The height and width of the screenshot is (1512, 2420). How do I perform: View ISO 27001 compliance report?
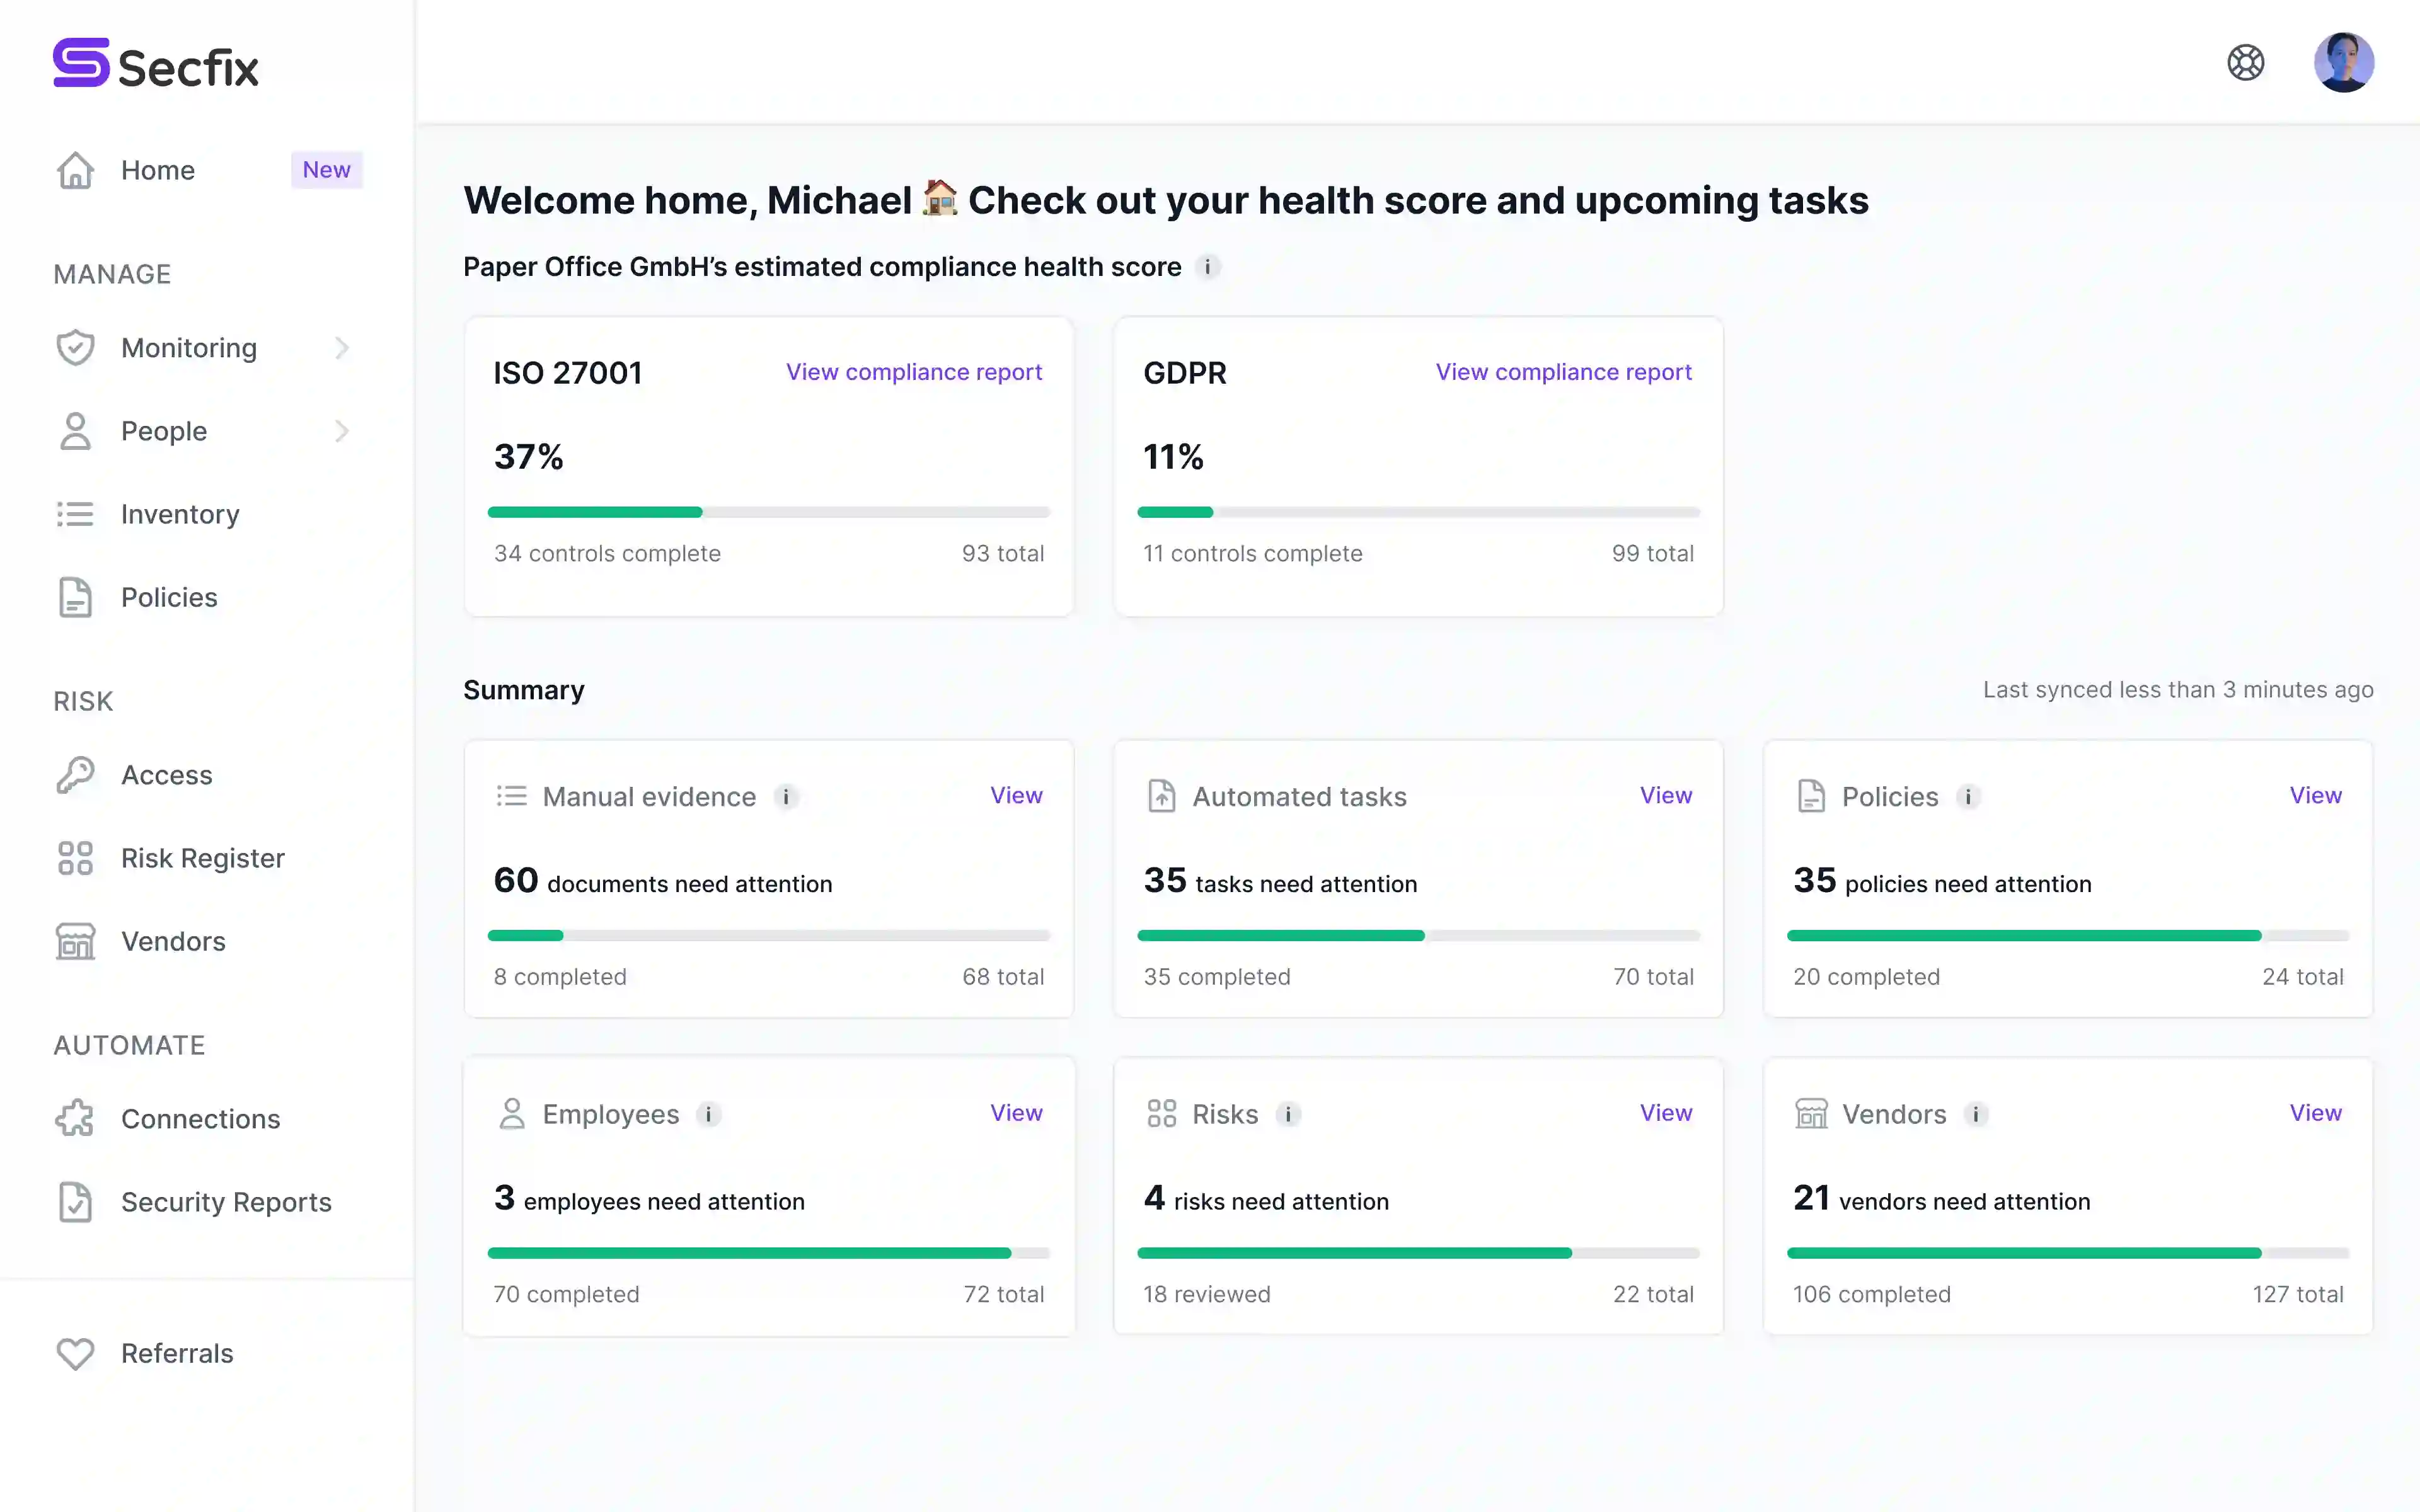click(913, 372)
